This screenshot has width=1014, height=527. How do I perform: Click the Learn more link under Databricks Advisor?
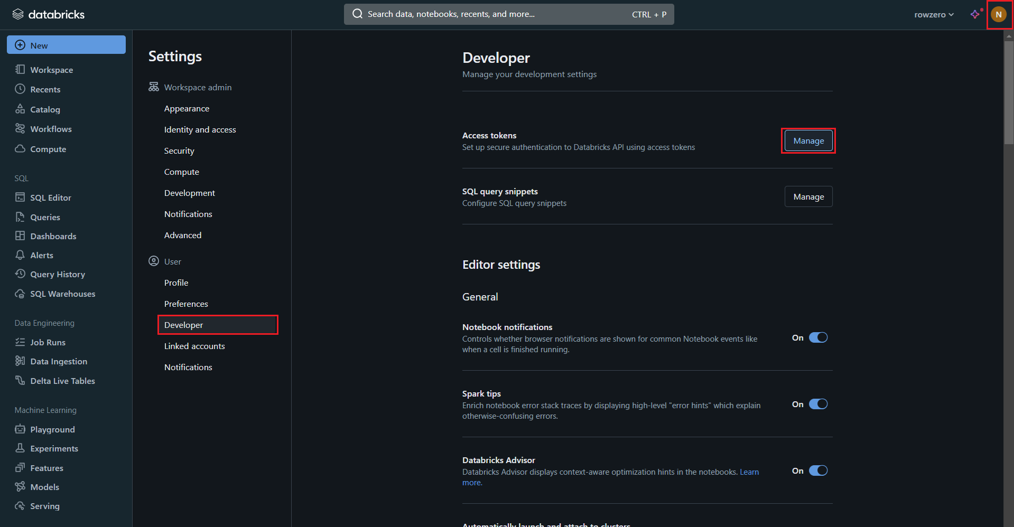click(749, 472)
